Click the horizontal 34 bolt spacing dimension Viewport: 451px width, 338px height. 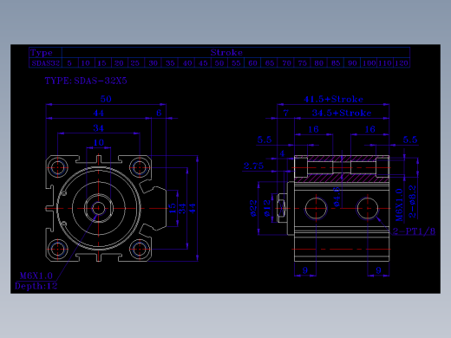click(x=98, y=128)
